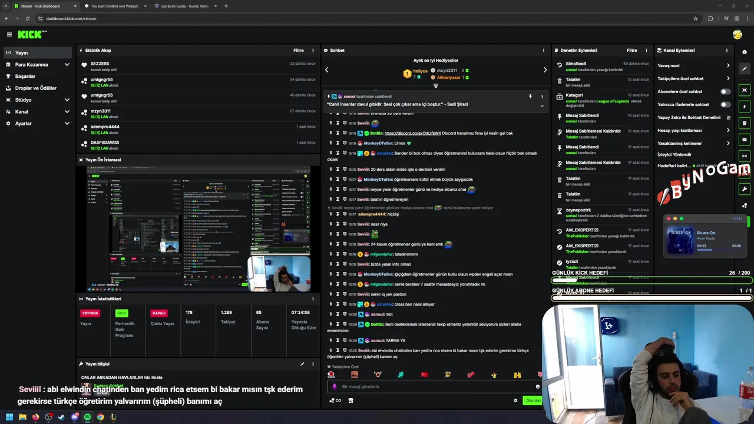Click the Gönder send button
Viewport: 754px width, 424px height.
pyautogui.click(x=533, y=400)
